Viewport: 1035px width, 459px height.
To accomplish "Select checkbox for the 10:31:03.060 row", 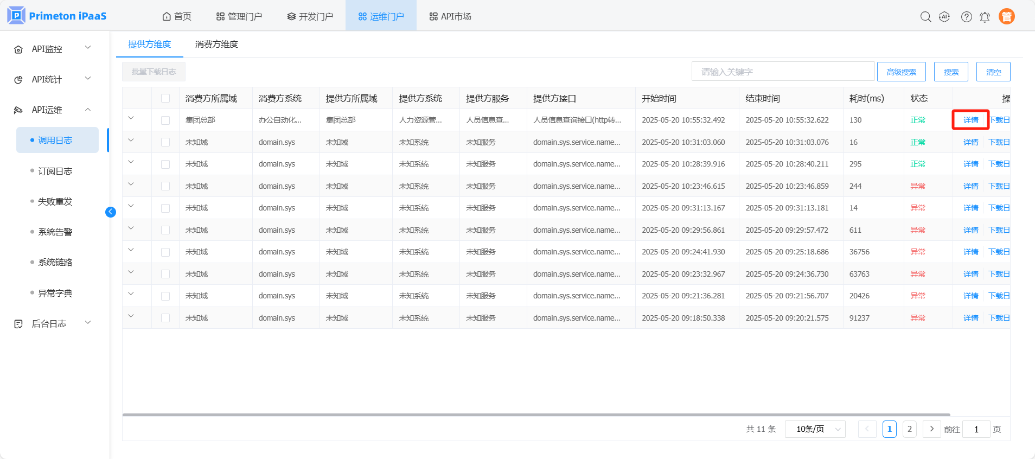I will click(x=165, y=142).
